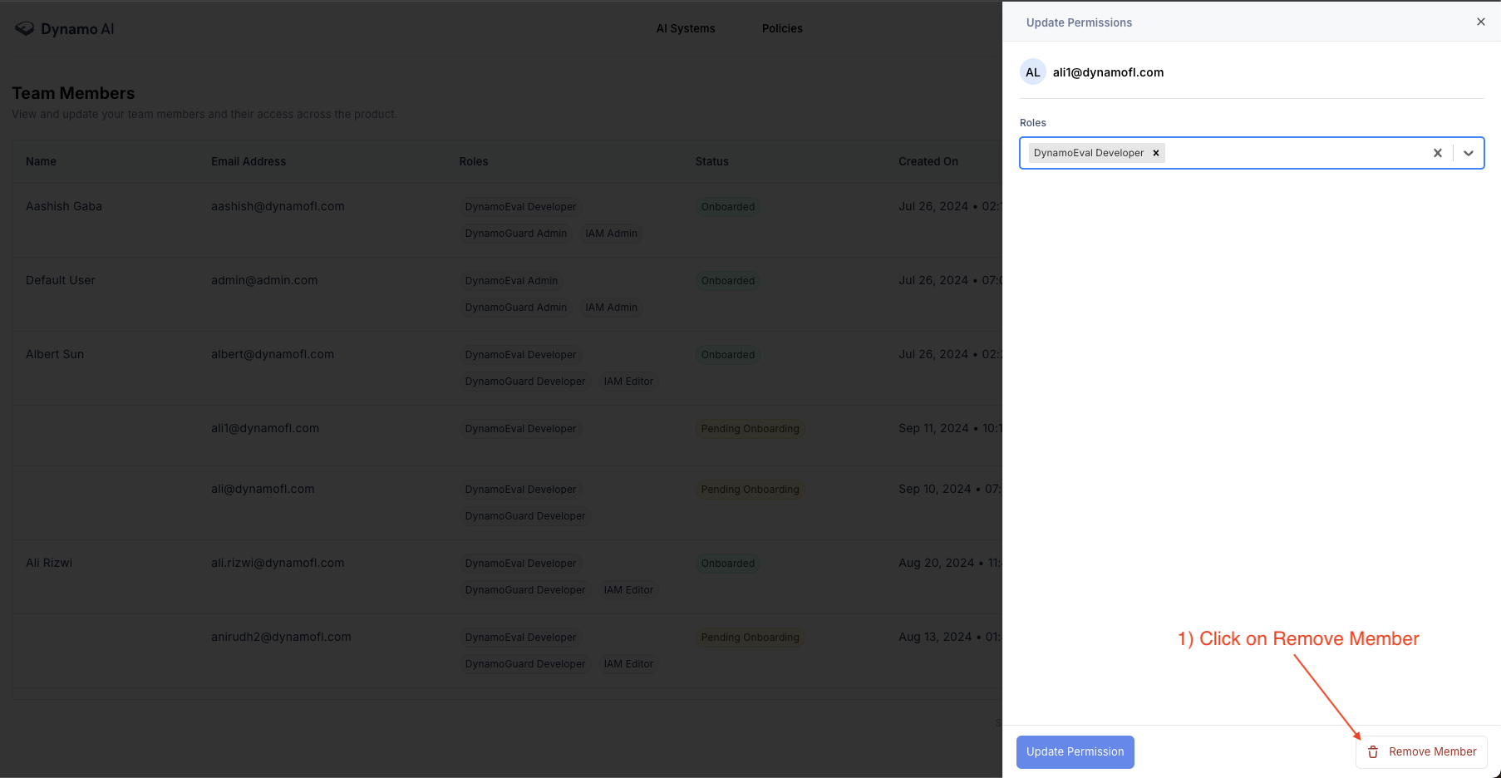Click Onboarded status for Aashish Gaba
This screenshot has height=778, width=1501.
point(728,207)
